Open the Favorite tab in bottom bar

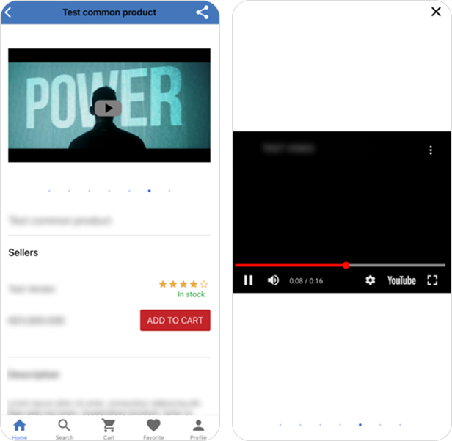point(153,429)
